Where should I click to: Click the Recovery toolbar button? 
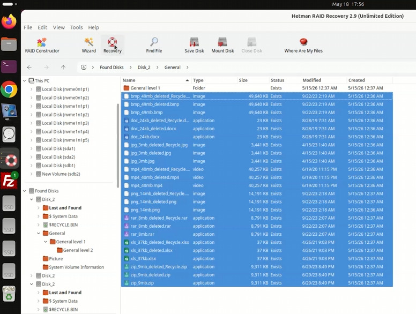point(112,46)
